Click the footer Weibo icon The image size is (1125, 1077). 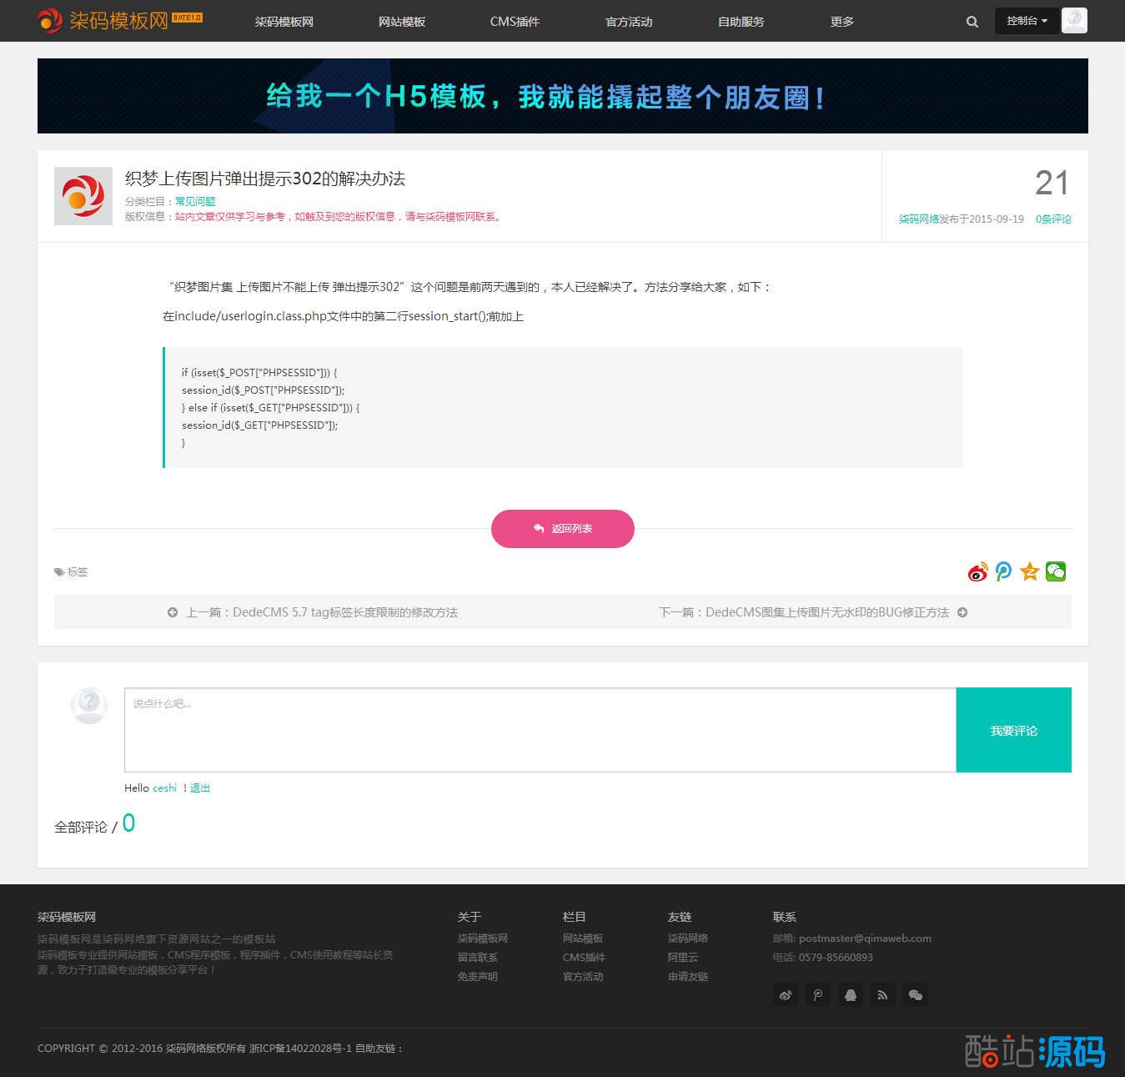click(x=785, y=994)
